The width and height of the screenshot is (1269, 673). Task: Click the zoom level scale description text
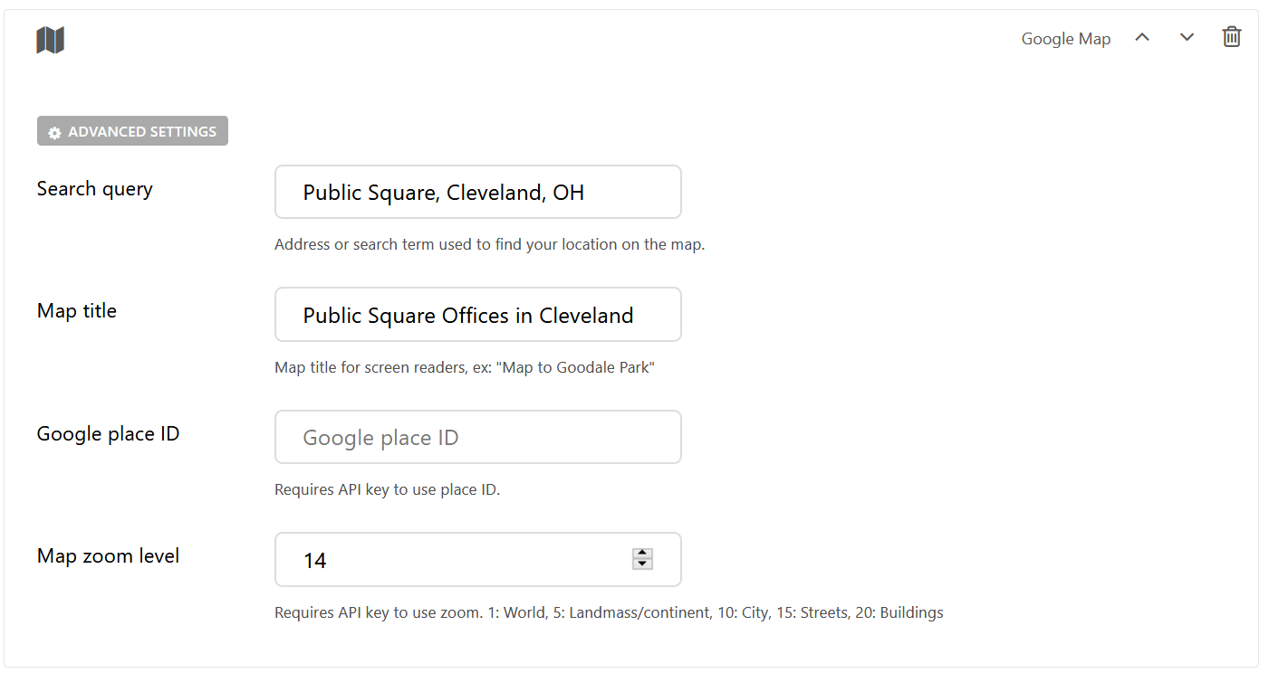click(609, 613)
